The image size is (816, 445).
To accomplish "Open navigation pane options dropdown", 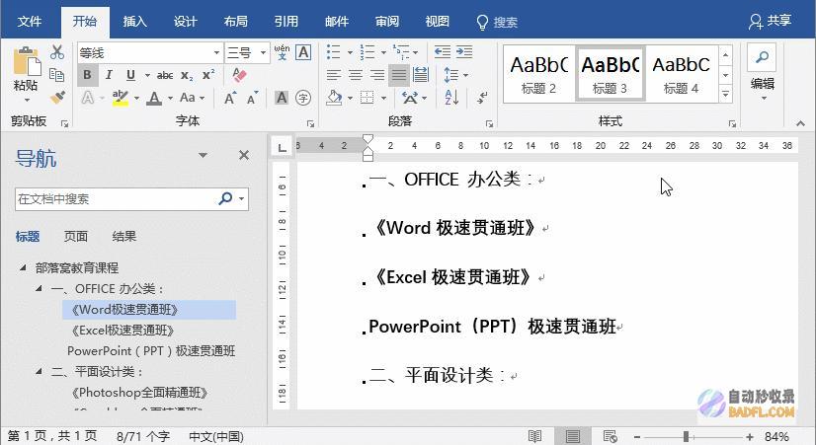I will tap(203, 155).
